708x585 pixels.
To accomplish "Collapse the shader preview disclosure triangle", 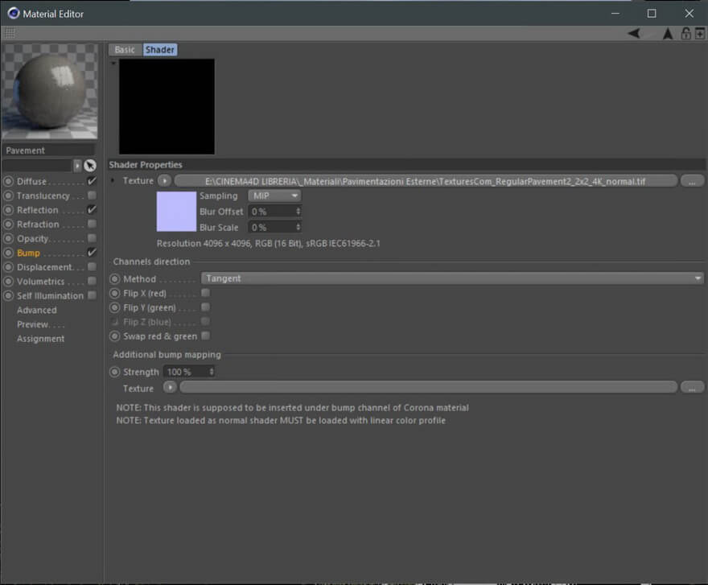I will tap(113, 64).
